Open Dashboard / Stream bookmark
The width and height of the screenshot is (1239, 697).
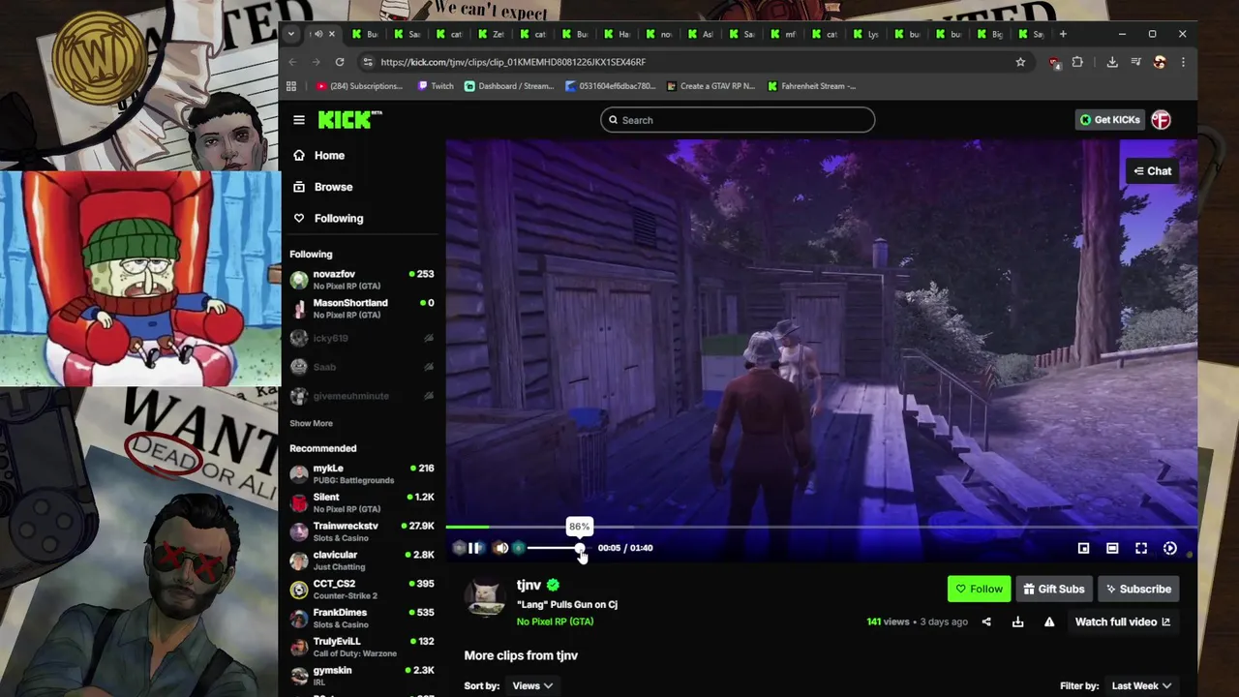click(x=509, y=86)
